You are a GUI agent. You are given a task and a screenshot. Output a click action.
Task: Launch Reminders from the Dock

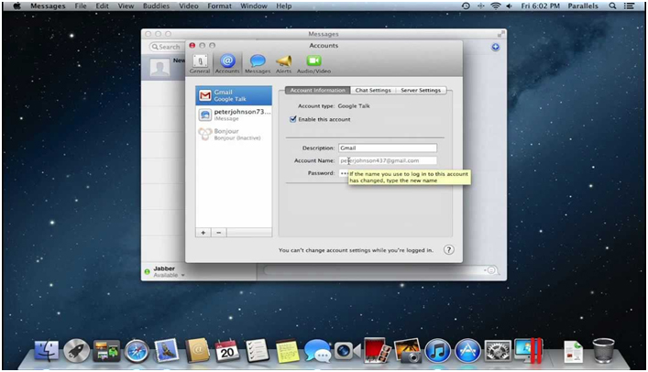tap(257, 351)
